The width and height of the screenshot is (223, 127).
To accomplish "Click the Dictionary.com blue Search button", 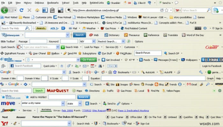I will click(x=79, y=35).
